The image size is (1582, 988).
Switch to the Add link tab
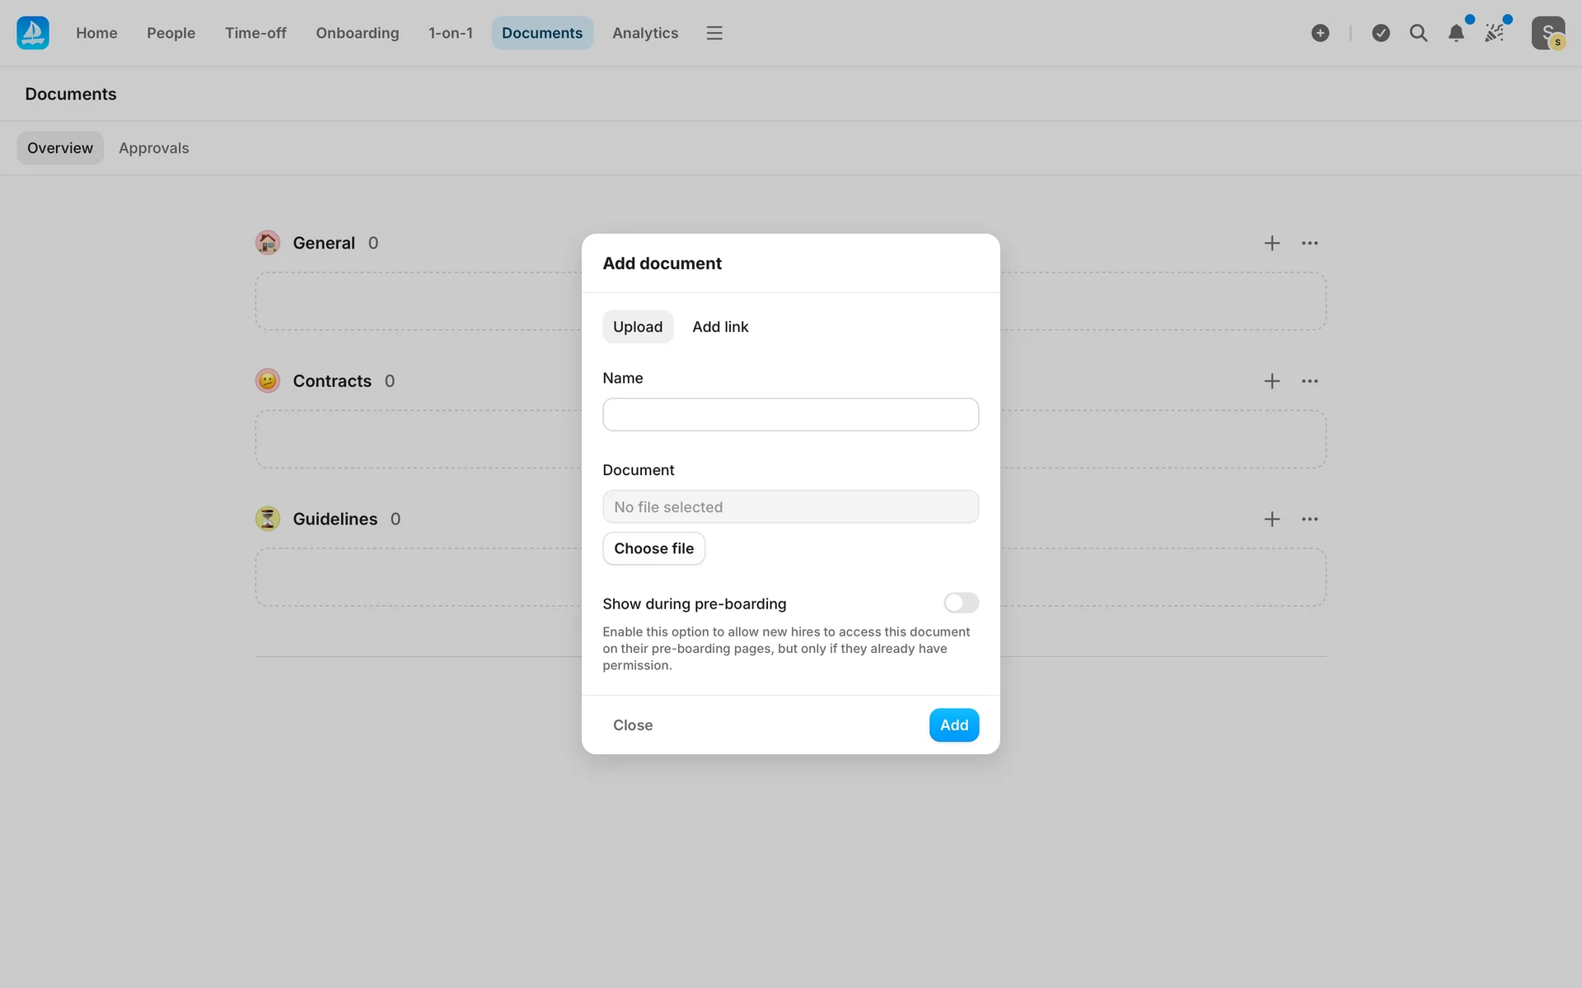coord(720,327)
